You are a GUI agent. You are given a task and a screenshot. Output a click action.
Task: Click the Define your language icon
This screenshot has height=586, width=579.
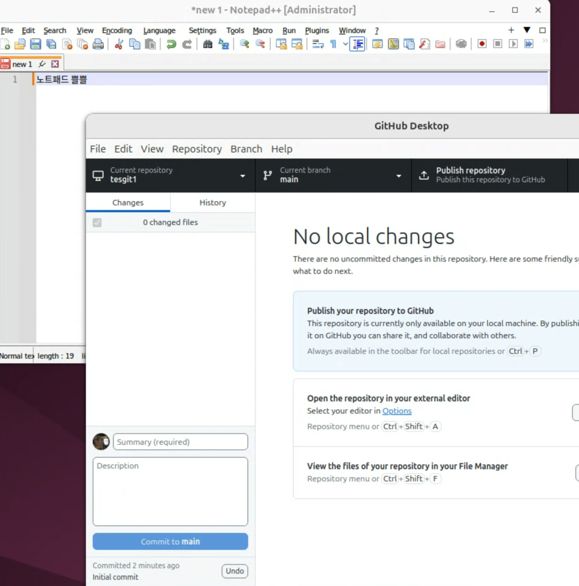tap(377, 44)
